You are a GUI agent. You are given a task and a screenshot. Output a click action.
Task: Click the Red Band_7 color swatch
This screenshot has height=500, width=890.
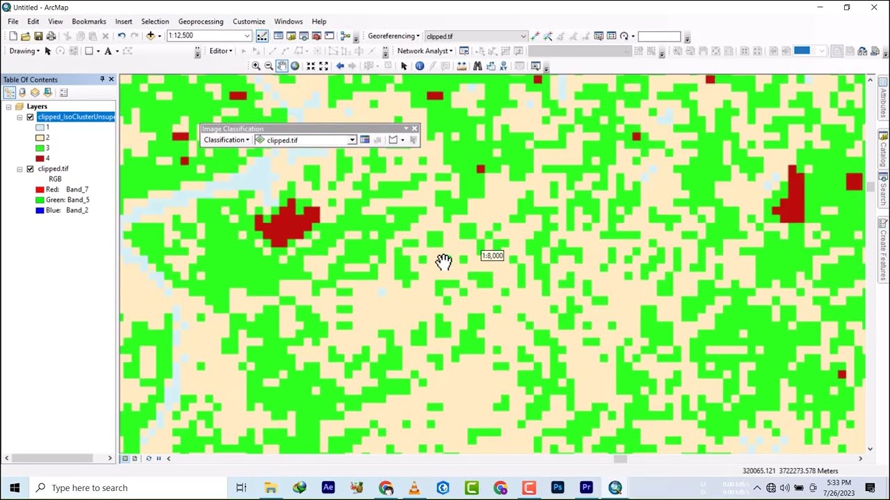[40, 190]
